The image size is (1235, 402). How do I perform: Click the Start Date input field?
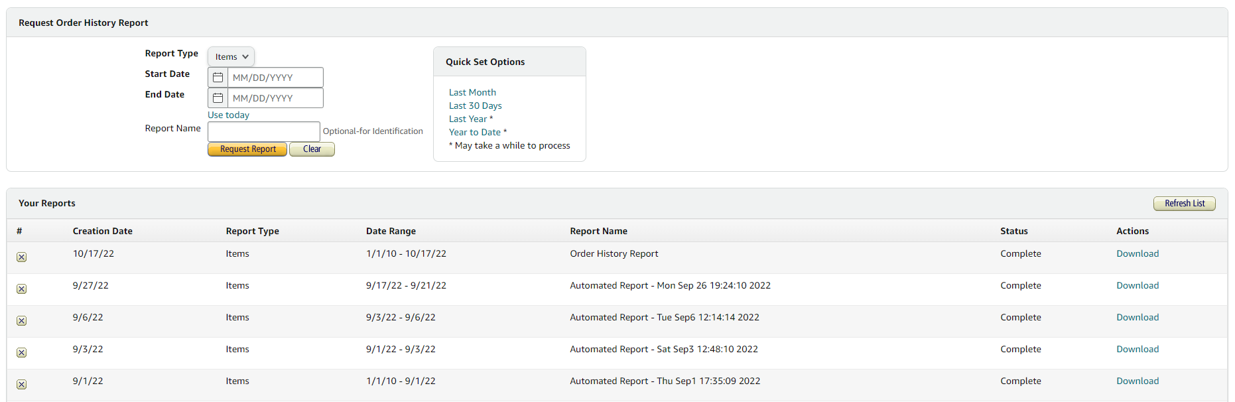[x=275, y=78]
